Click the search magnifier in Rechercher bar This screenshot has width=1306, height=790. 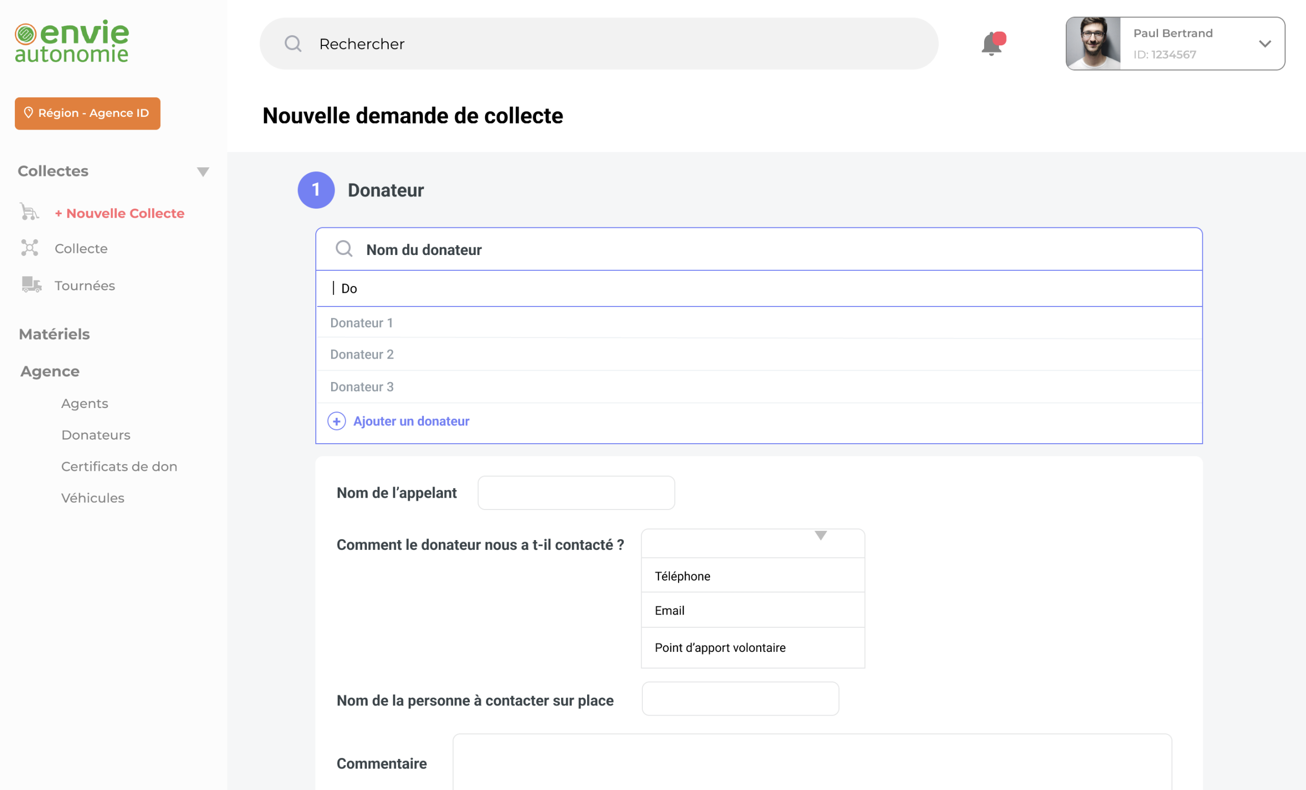(293, 43)
